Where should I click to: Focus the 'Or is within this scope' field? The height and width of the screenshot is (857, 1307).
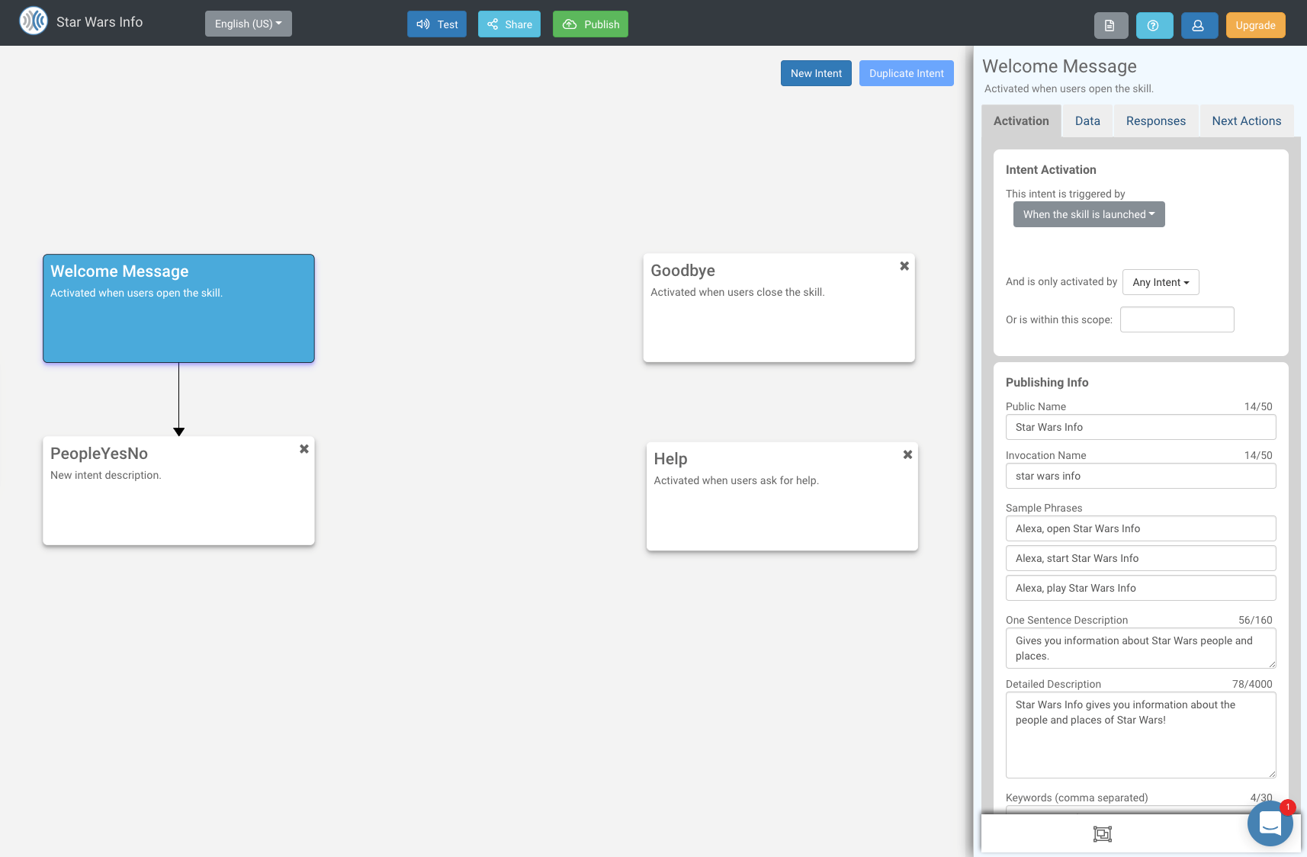tap(1177, 319)
